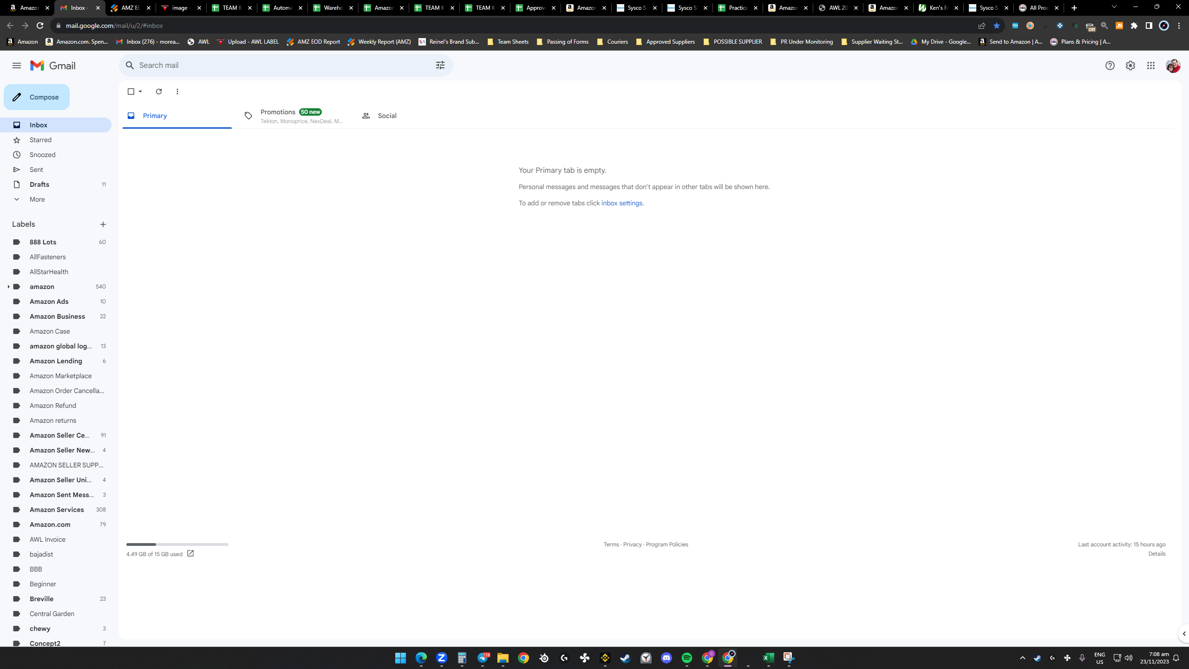
Task: Open the Snoozed folder
Action: (56, 155)
